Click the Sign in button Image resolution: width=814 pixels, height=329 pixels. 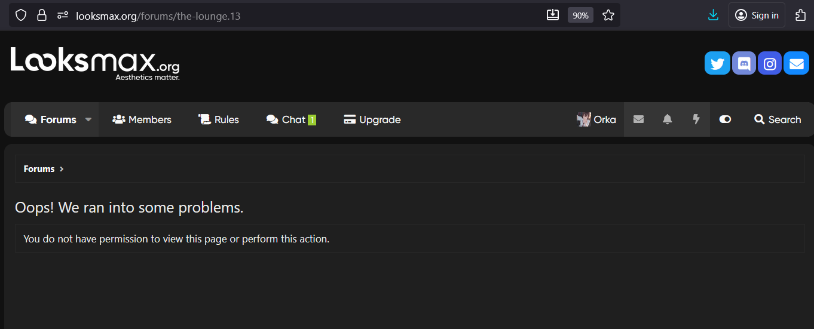click(757, 16)
